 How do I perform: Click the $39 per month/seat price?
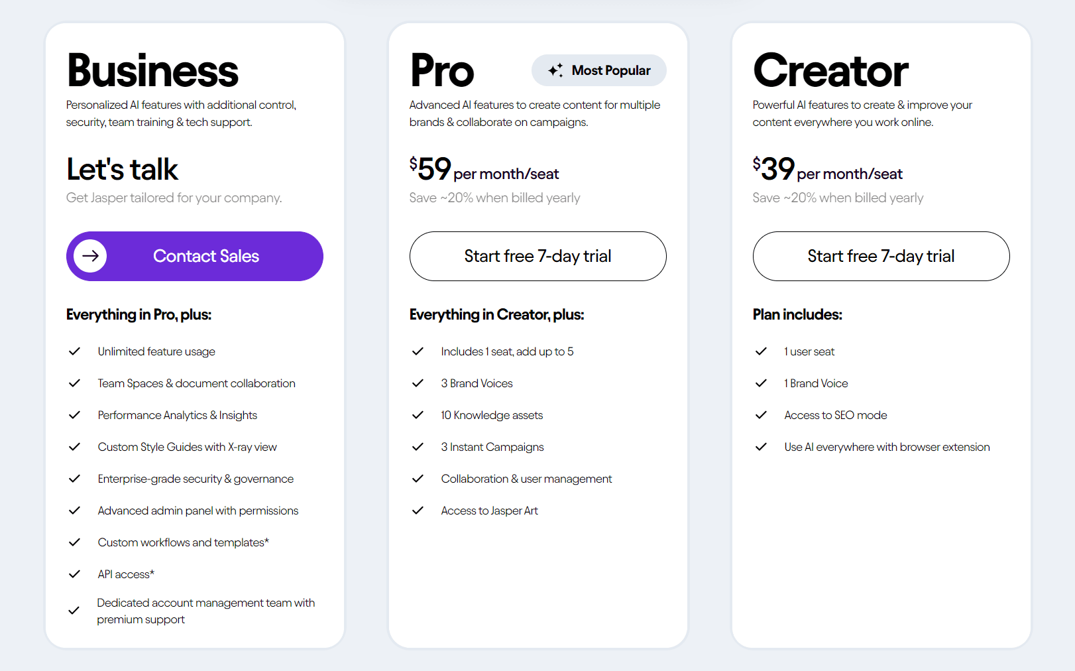click(x=827, y=170)
